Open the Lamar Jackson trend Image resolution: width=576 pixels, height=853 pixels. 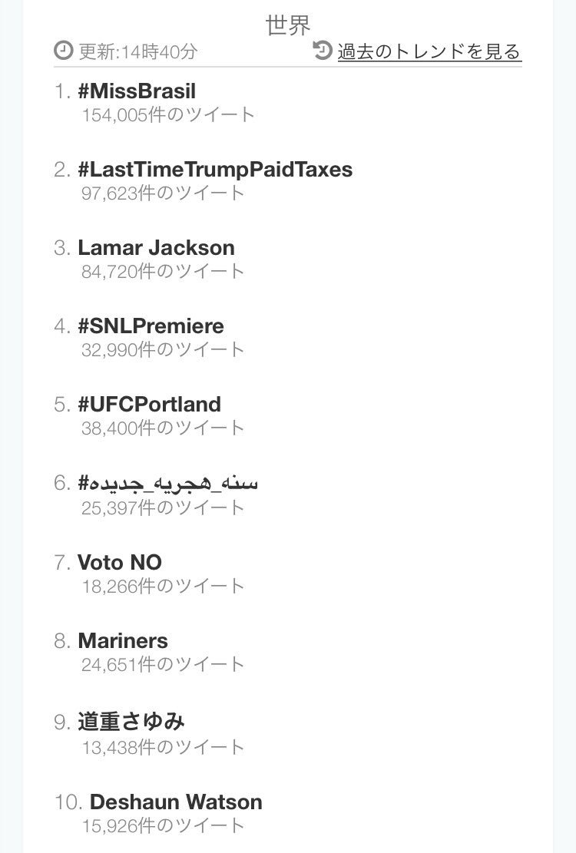click(x=156, y=248)
